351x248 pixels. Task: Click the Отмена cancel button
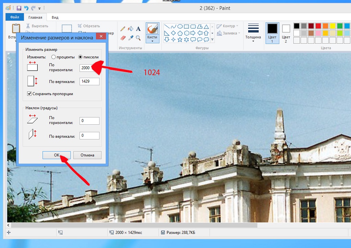point(87,155)
